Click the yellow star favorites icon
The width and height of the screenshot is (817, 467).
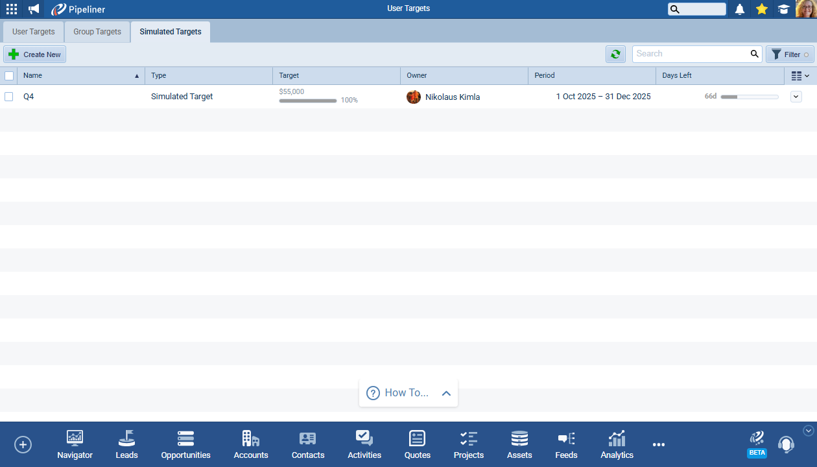[762, 9]
